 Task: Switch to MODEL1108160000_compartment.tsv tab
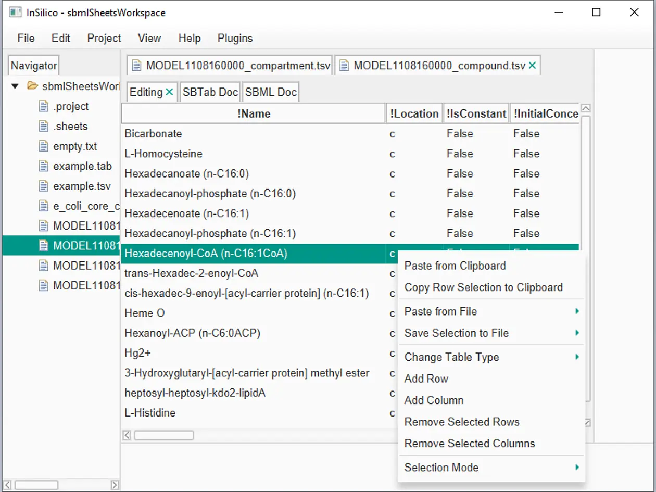coord(229,66)
